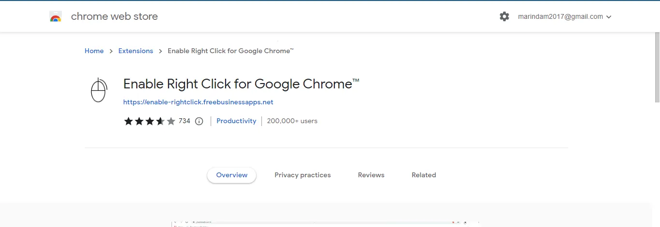
Task: Click the '200,000+ users' text
Action: [x=292, y=121]
